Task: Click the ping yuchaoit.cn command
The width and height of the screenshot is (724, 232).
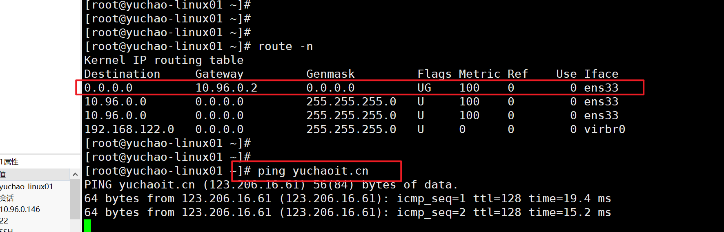Action: 313,171
